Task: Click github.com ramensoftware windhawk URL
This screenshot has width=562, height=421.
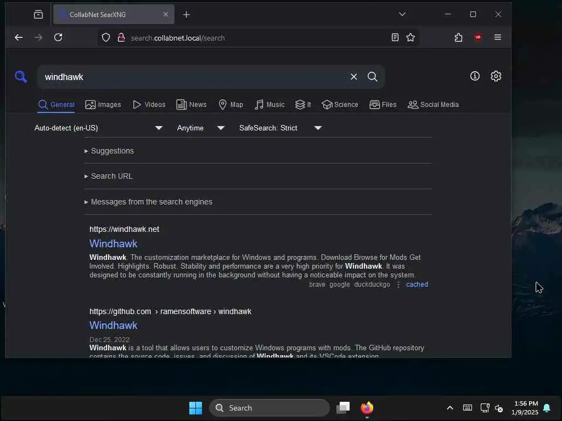Action: point(170,311)
